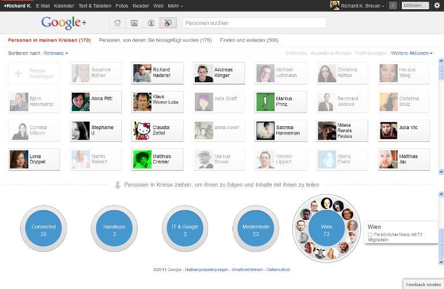Viewport: 444px width, 289px height.
Task: Open the Photos icon in toolbar
Action: point(134,23)
